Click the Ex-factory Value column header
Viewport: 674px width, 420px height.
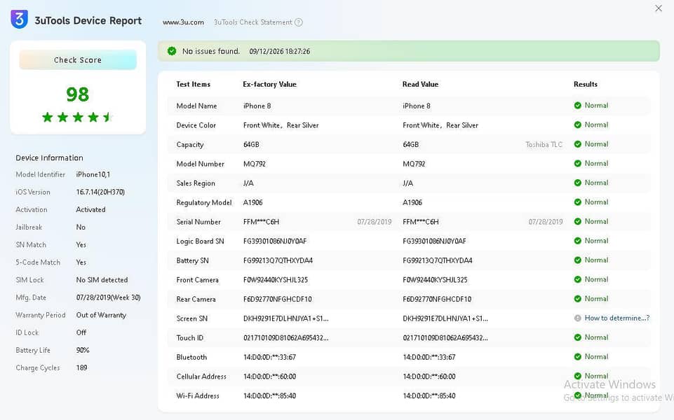tap(269, 84)
